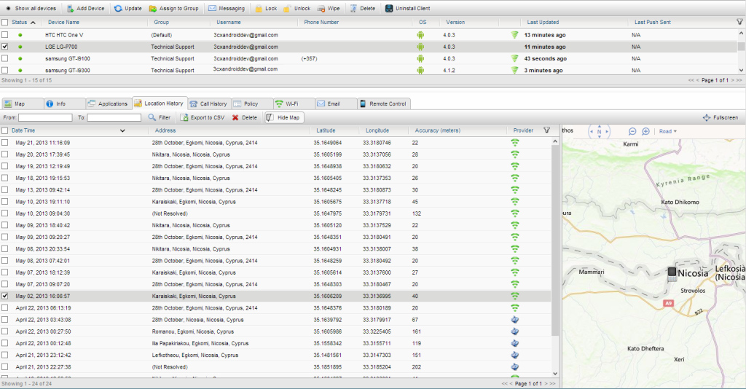Check the May 10, 2013 09:04:30 row checkbox
Viewport: 746px width, 389px height.
coord(5,213)
